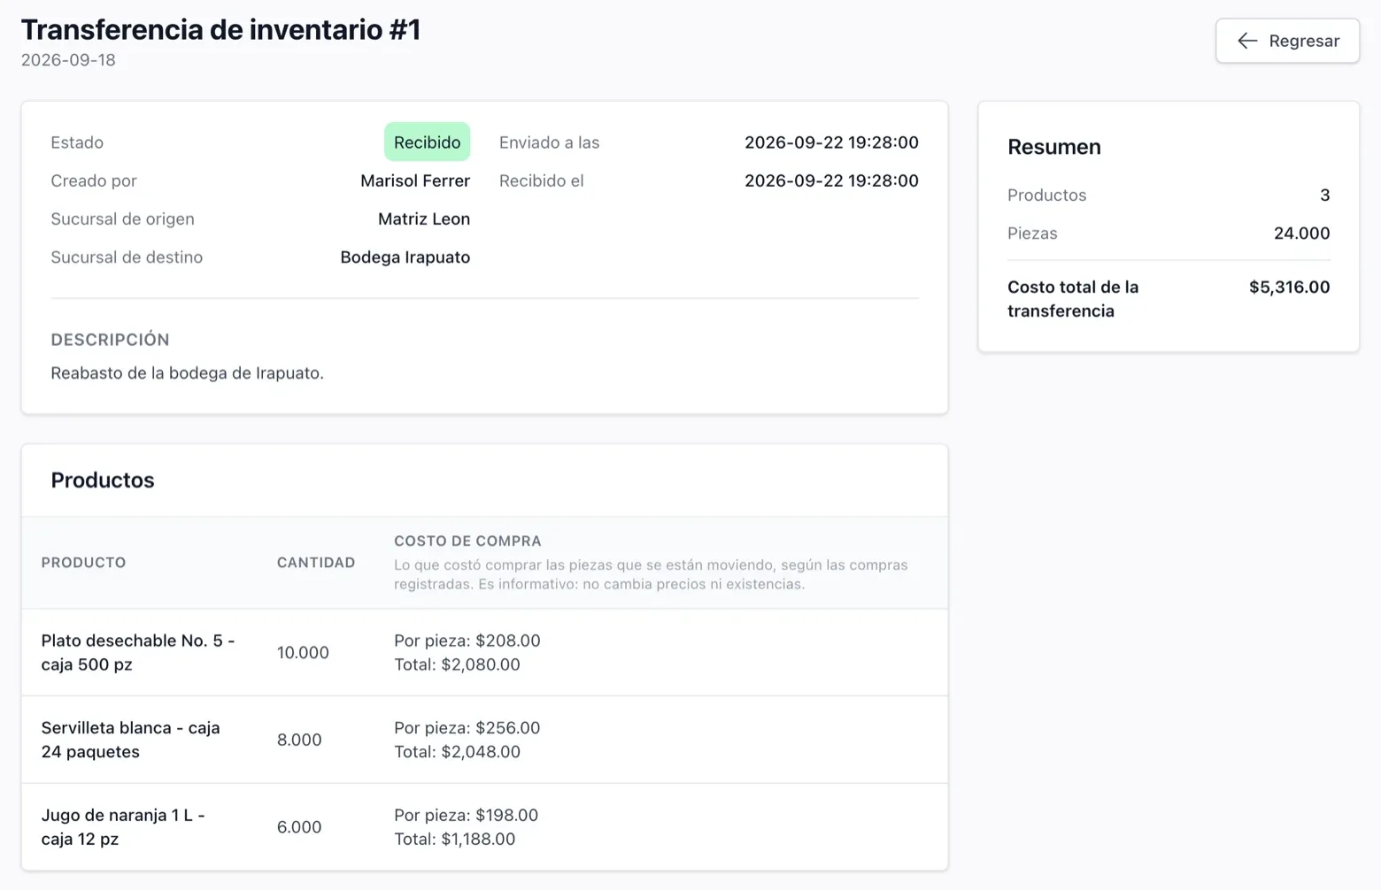Click the Jugo de naranja 1 L product
The height and width of the screenshot is (890, 1381).
coord(123,827)
